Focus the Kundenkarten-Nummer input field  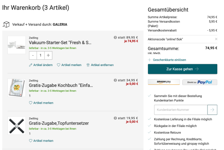point(181,110)
